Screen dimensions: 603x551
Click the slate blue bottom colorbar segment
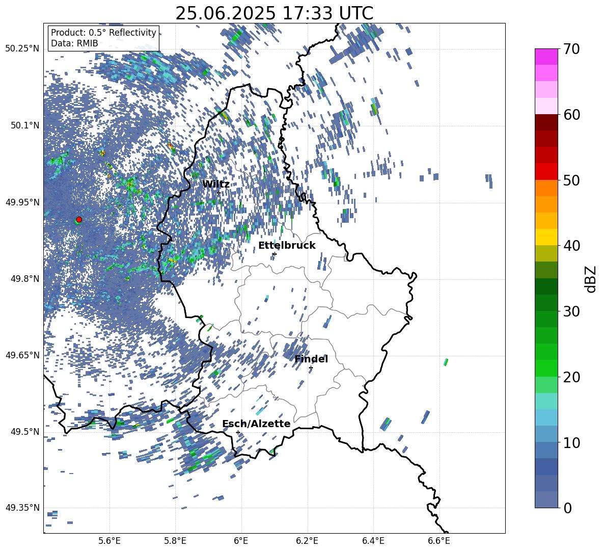point(546,500)
